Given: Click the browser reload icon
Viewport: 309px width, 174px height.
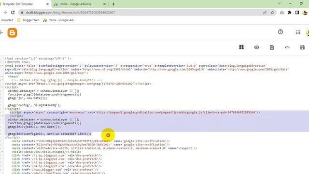Looking at the screenshot, I should [x=13, y=13].
